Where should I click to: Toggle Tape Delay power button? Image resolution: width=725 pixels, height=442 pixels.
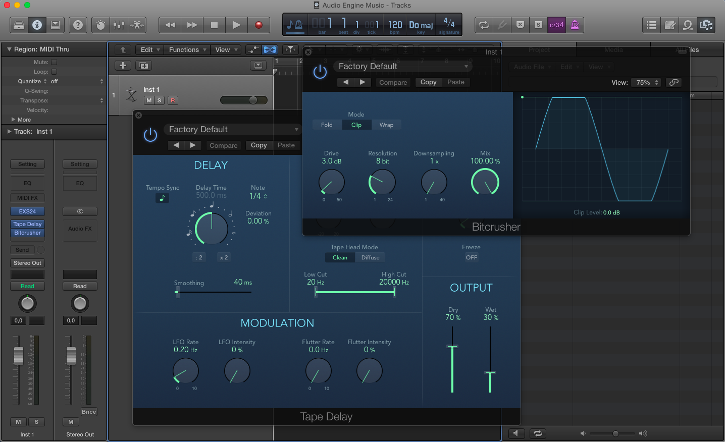tap(150, 135)
